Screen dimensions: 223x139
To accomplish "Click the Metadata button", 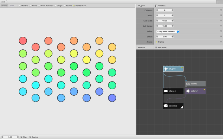I will click(160, 6).
